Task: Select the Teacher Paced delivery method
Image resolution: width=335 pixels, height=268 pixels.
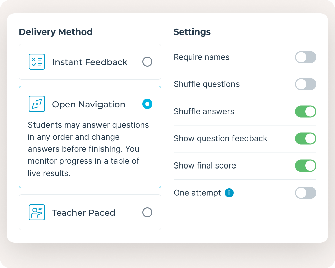Action: pyautogui.click(x=147, y=212)
